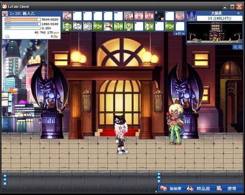
Task: Open the 選單 menu icon
Action: [219, 188]
